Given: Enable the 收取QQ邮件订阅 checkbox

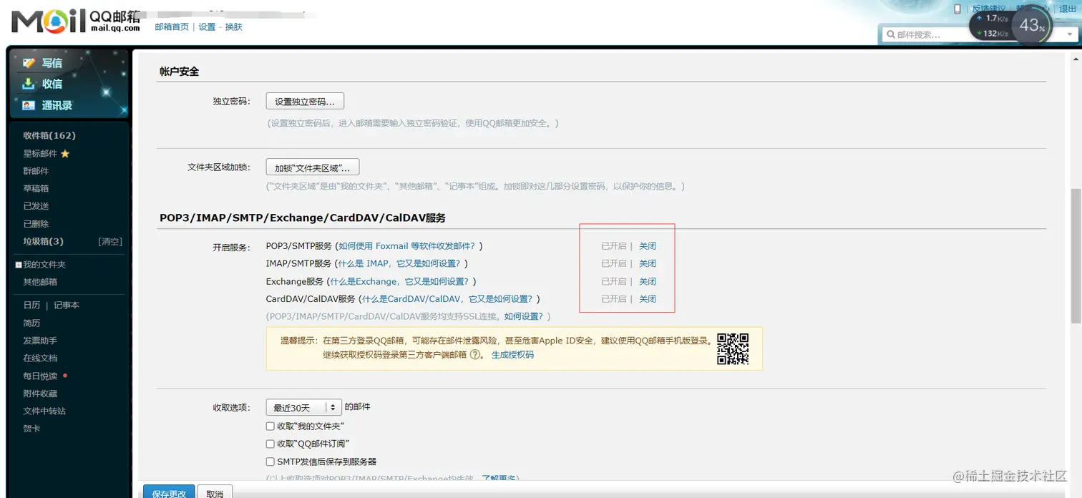Looking at the screenshot, I should (x=270, y=443).
